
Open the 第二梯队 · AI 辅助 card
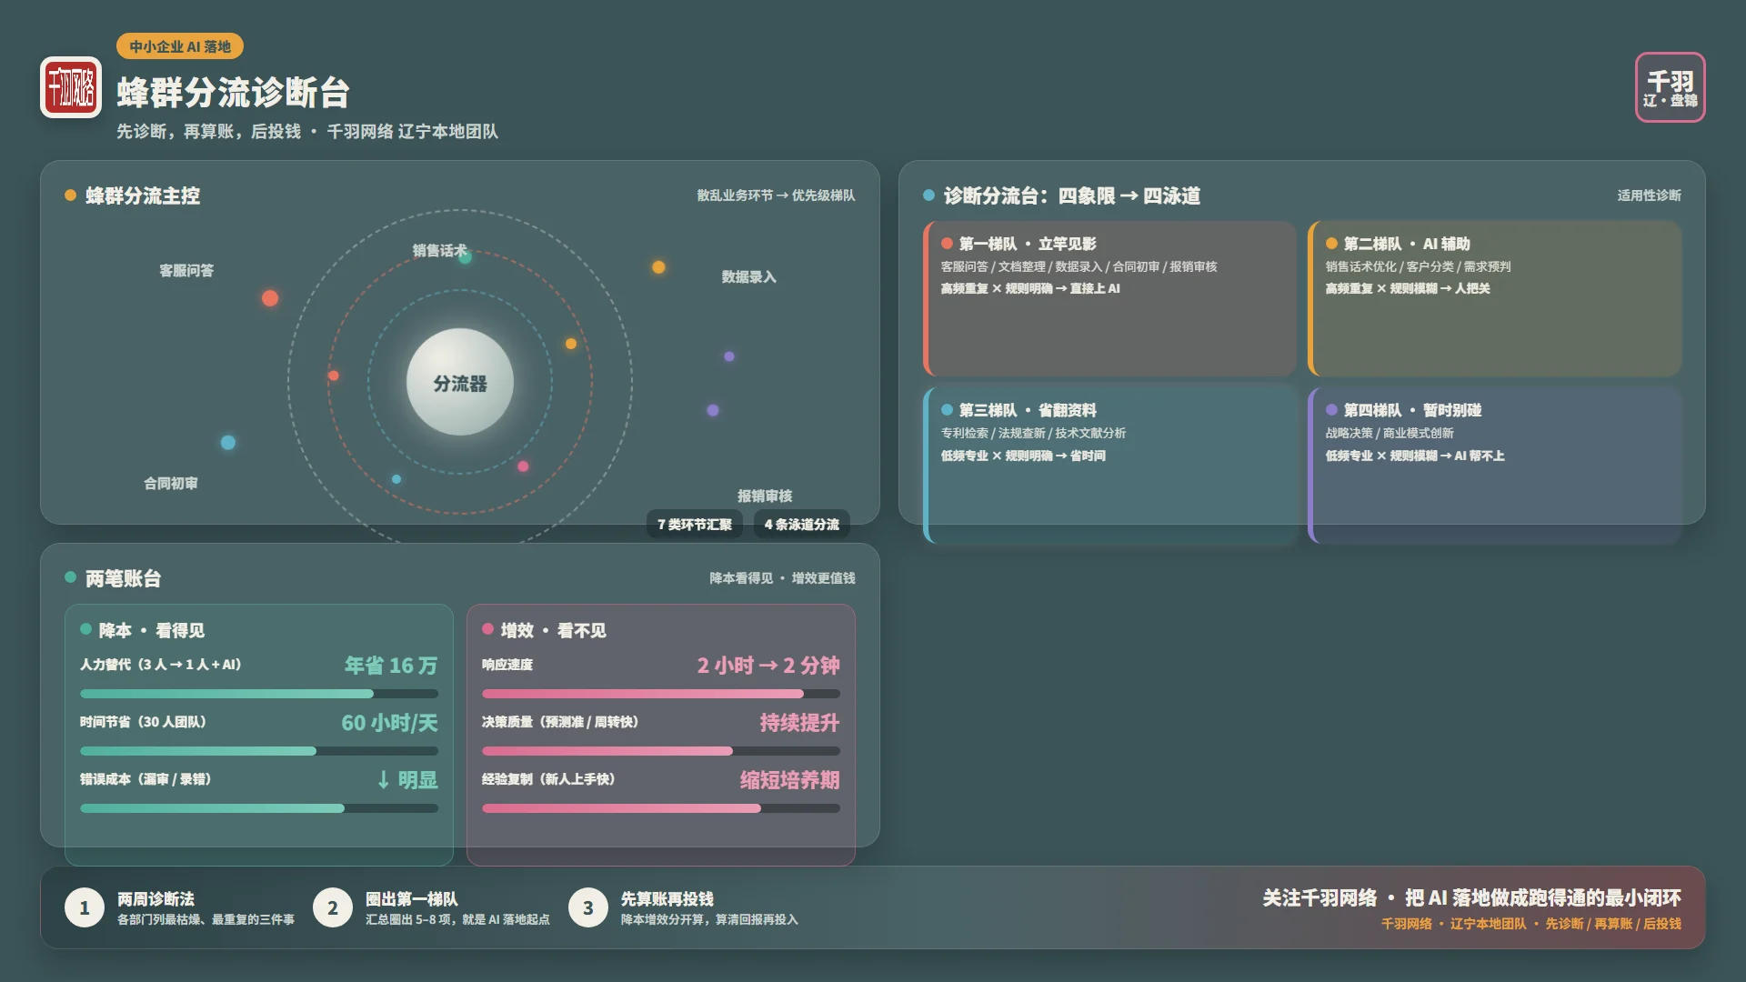point(1494,298)
